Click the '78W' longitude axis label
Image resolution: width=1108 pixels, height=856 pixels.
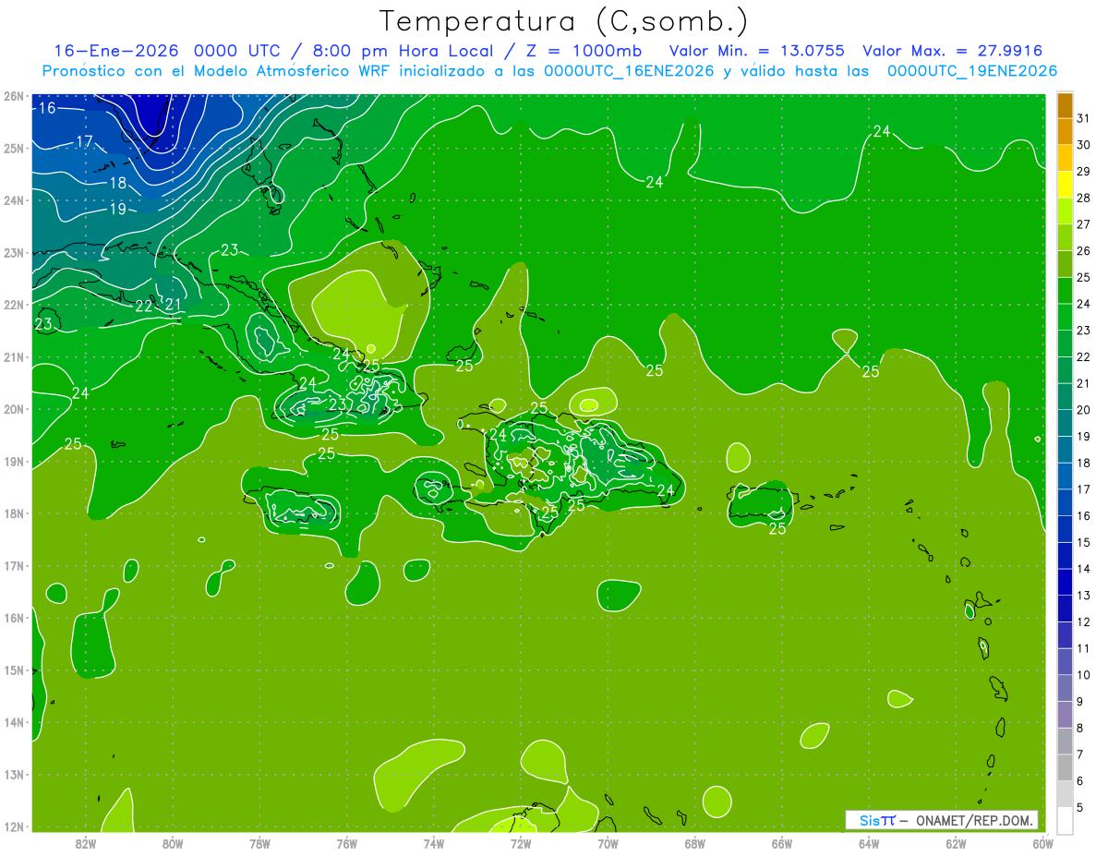259,843
